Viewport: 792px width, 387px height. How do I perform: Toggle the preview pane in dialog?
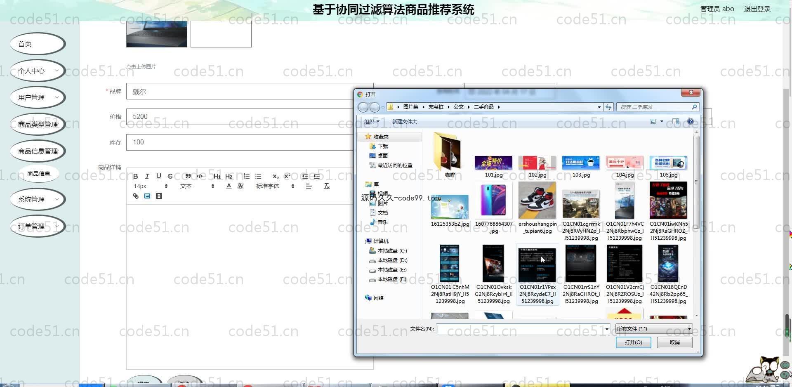coord(676,121)
